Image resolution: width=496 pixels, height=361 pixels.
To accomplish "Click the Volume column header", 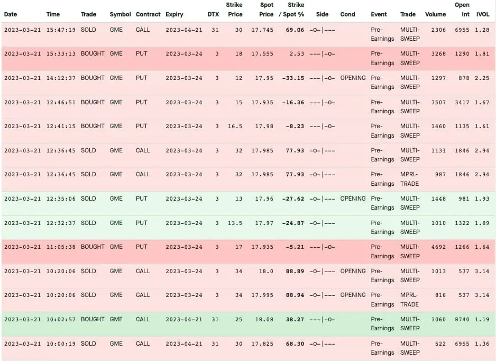I will (435, 14).
